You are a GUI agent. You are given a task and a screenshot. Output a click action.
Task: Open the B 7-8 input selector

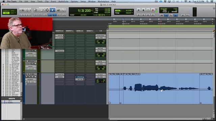coord(101,62)
